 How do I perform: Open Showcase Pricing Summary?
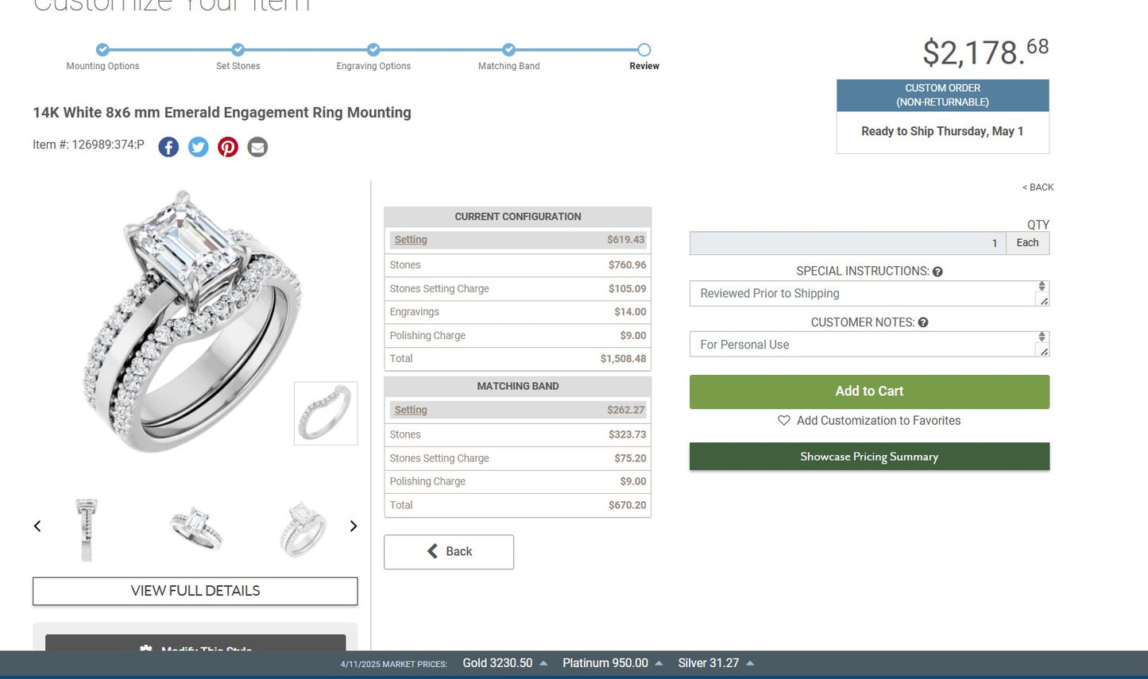[x=869, y=457]
